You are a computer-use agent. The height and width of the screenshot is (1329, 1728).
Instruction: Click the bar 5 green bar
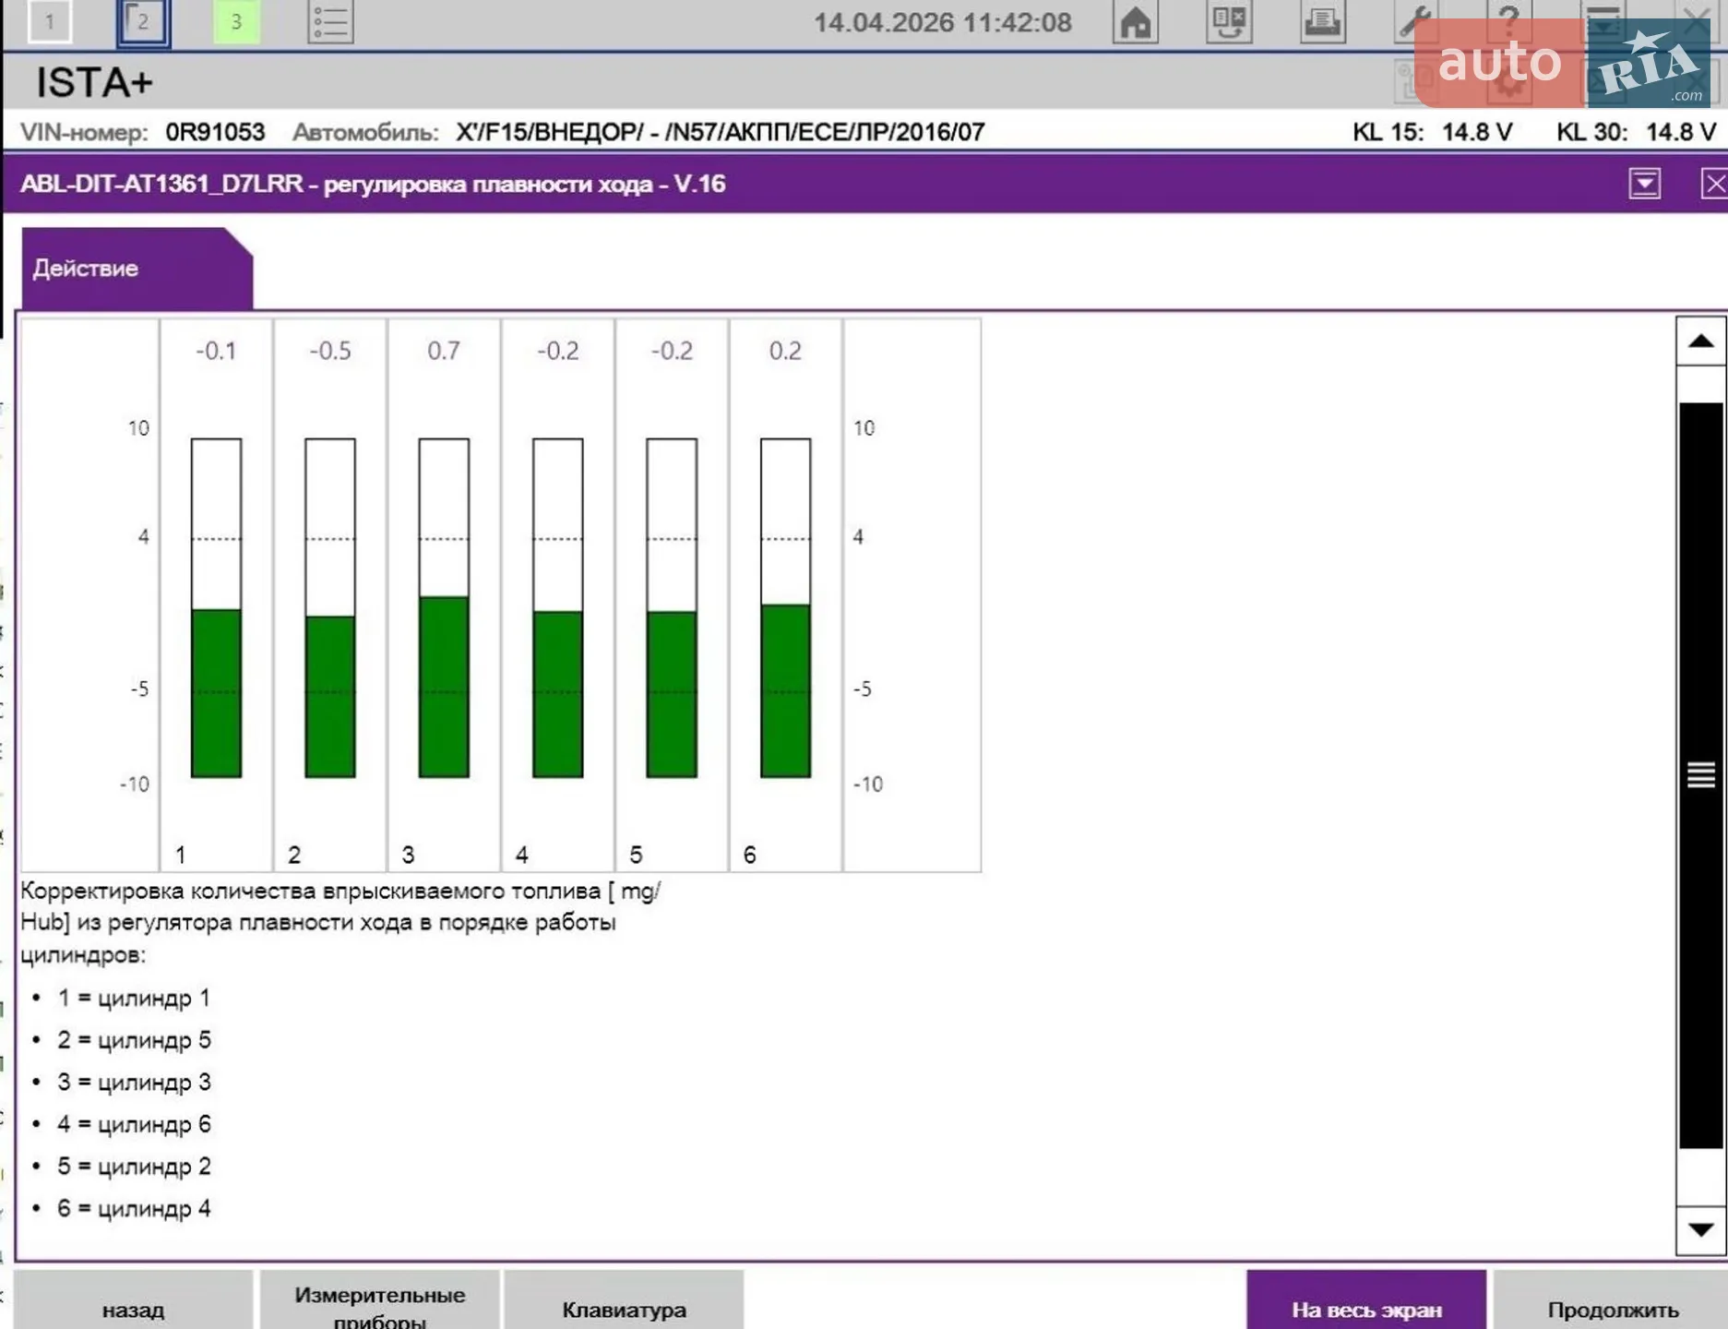pyautogui.click(x=672, y=693)
